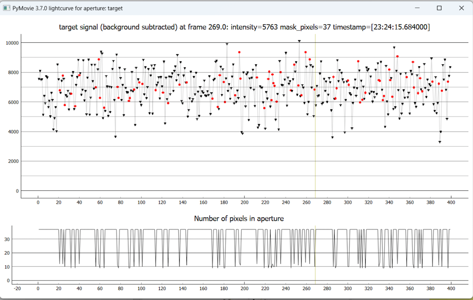Click the target signal plot title text
The height and width of the screenshot is (300, 473).
[245, 27]
